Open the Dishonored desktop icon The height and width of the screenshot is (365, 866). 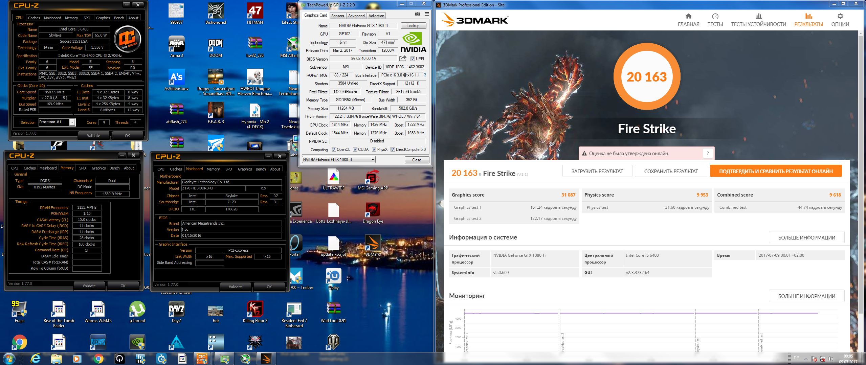tap(216, 14)
